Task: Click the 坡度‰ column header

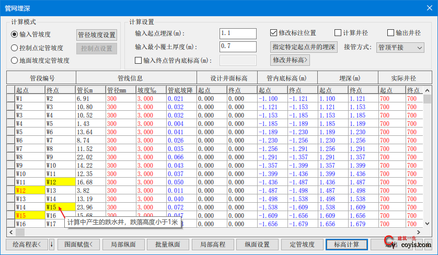Action: coord(151,90)
